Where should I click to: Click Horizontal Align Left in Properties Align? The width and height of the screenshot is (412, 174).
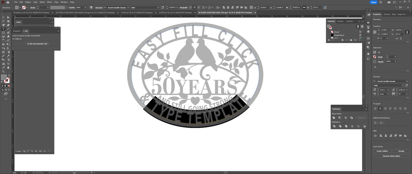pos(381,136)
